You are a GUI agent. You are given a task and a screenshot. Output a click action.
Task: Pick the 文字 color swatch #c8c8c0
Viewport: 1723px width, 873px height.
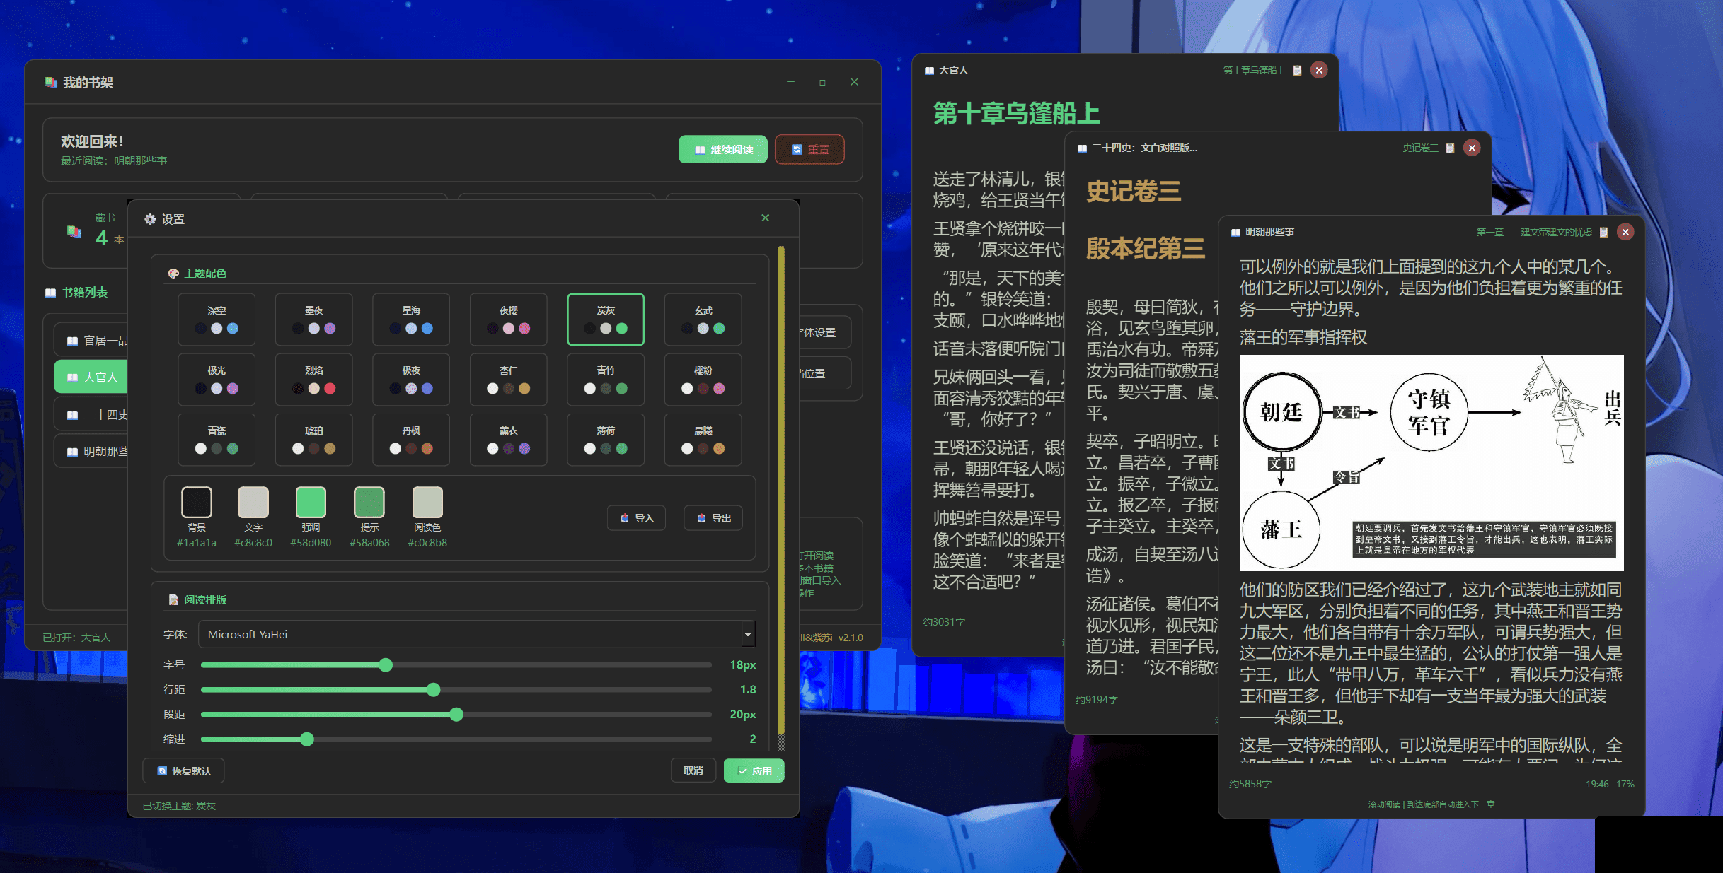(x=253, y=502)
